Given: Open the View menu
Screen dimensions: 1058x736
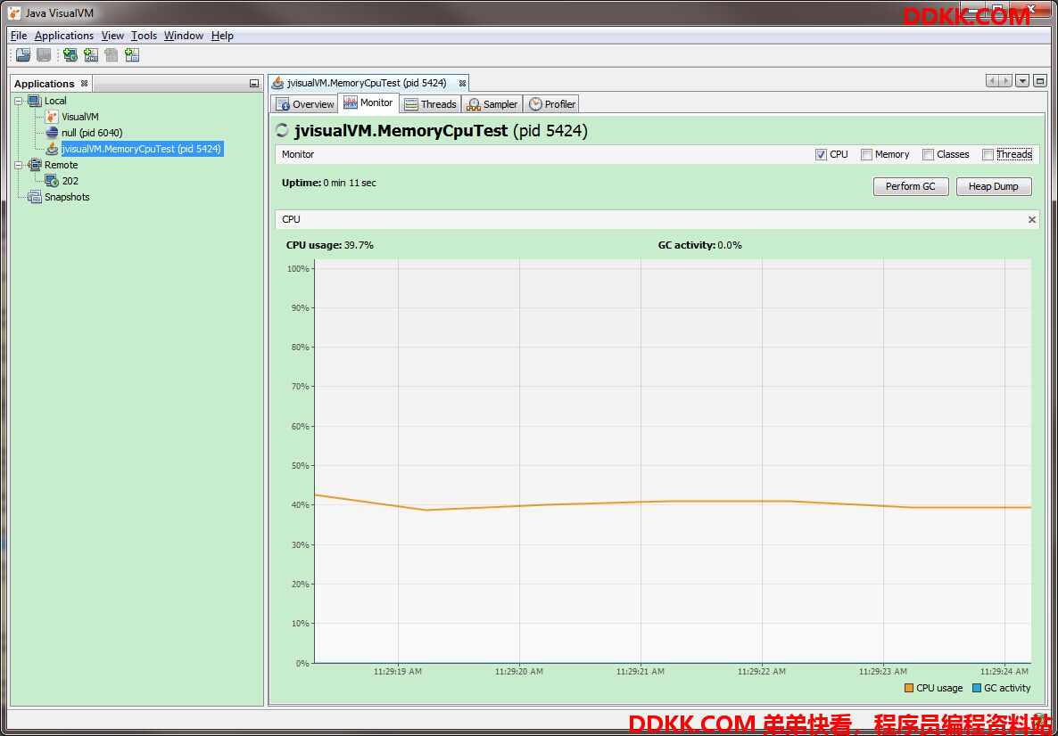Looking at the screenshot, I should coord(112,36).
